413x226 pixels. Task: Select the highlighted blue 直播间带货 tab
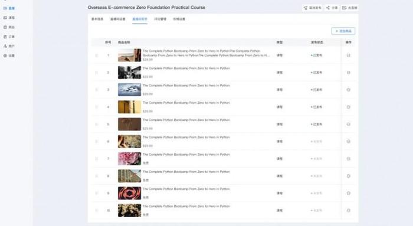click(x=140, y=19)
